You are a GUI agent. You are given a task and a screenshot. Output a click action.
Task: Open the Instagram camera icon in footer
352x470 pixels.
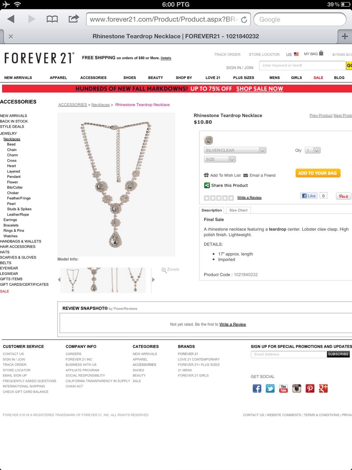tap(297, 388)
